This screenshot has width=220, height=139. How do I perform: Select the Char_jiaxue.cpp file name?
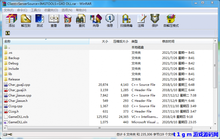[x=20, y=95]
